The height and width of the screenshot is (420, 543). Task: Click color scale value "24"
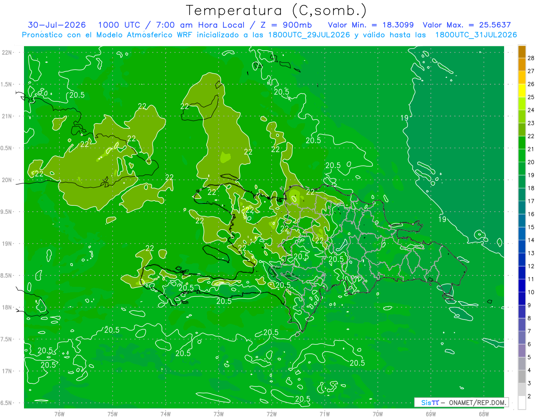531,110
